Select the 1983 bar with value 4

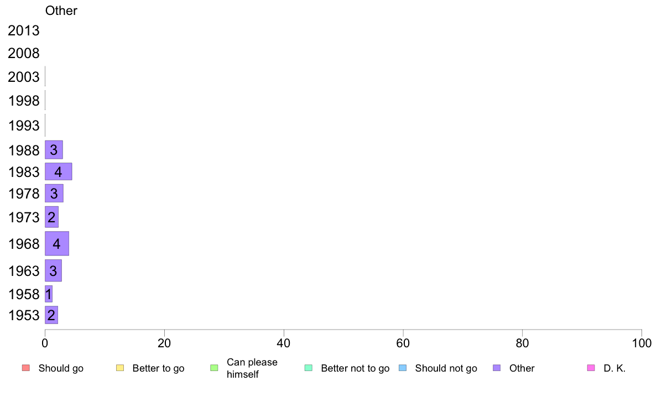click(x=58, y=172)
